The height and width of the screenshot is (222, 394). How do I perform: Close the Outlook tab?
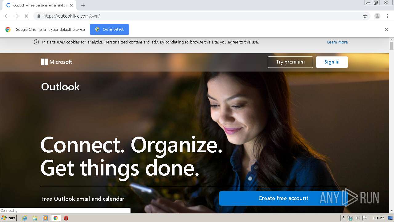pyautogui.click(x=71, y=5)
